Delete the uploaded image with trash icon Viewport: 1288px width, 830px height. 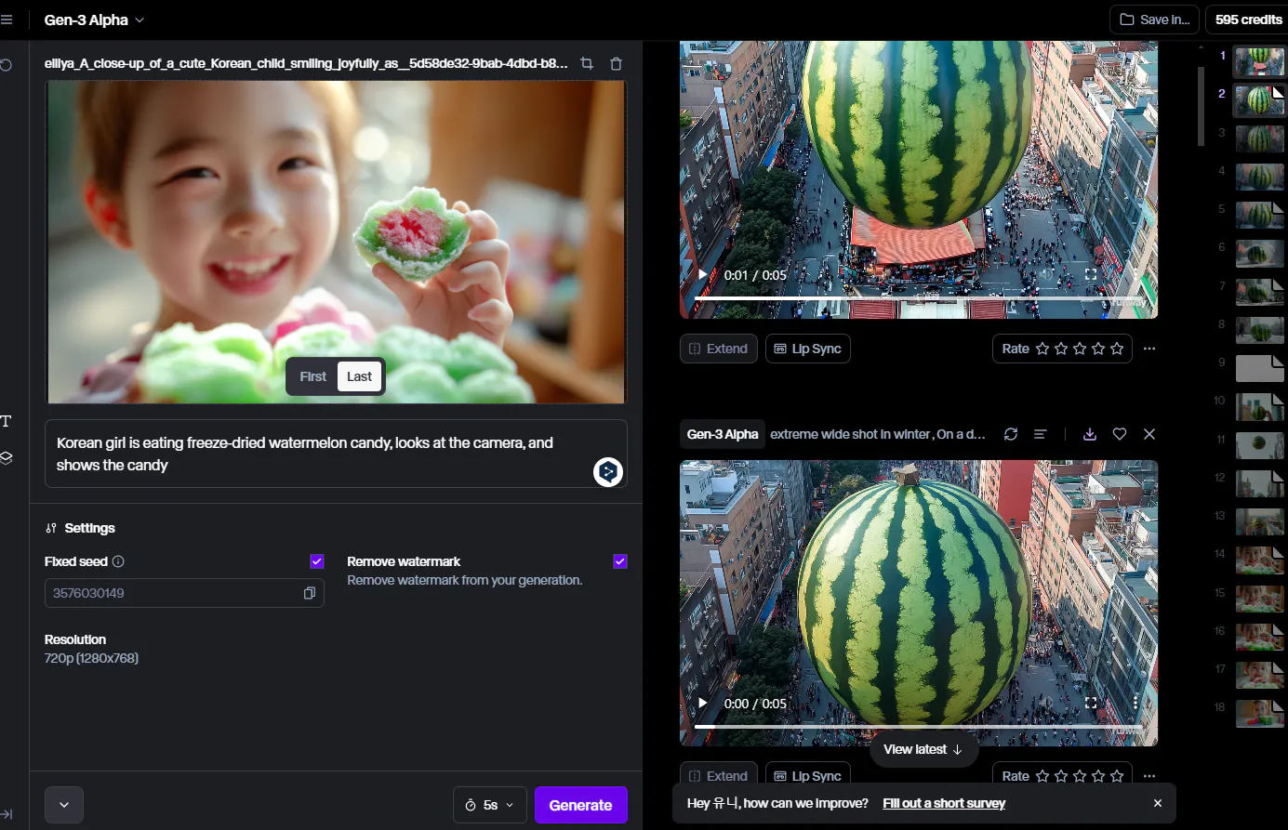pos(616,63)
